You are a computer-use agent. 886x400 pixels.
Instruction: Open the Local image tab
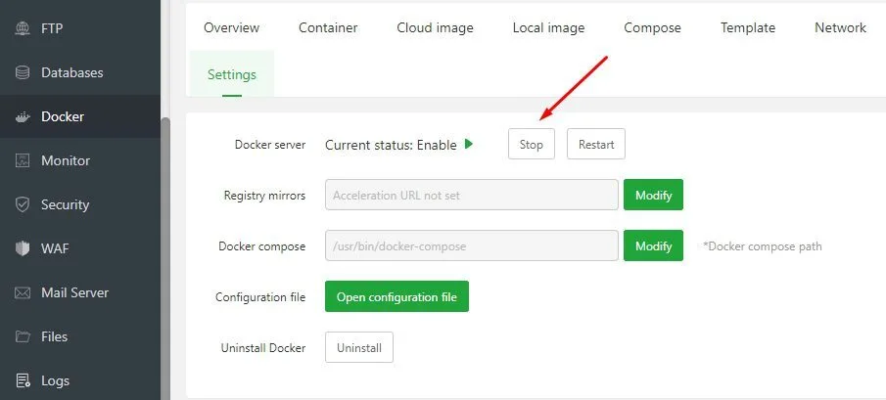point(548,27)
